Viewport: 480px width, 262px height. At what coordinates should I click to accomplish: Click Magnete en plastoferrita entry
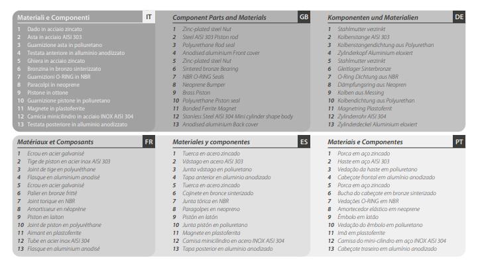[x=211, y=233]
